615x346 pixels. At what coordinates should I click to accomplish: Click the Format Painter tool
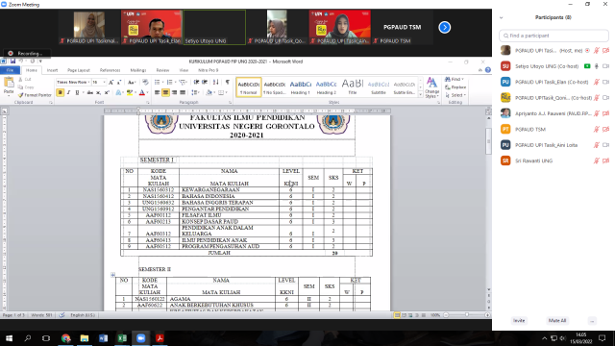coord(35,95)
